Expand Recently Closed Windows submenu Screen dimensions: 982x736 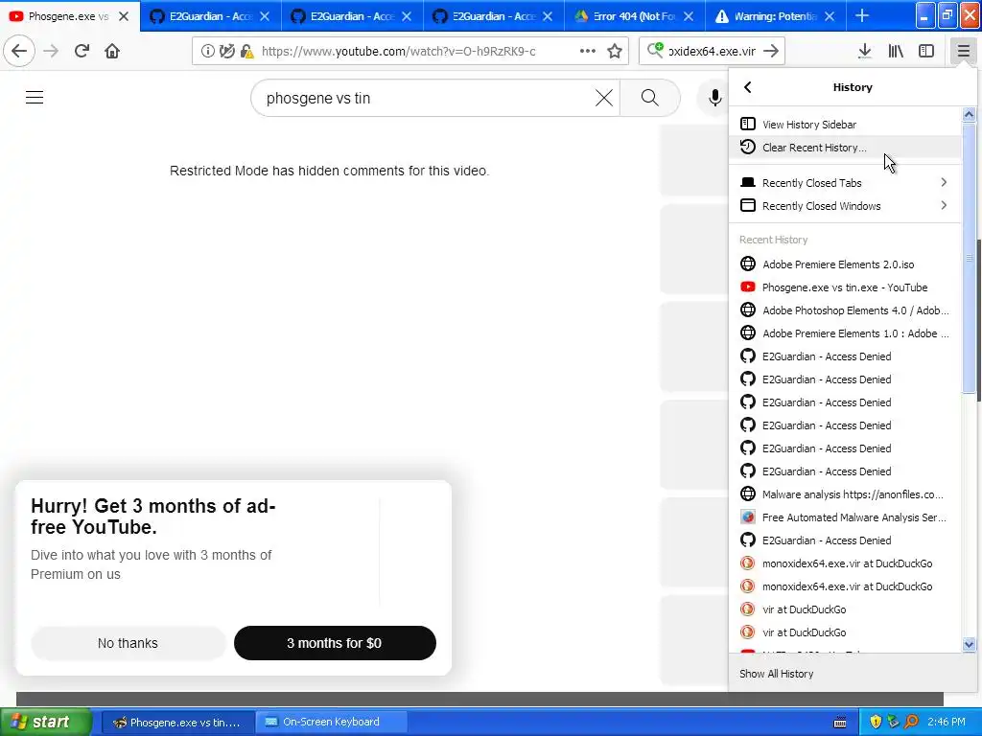point(844,206)
